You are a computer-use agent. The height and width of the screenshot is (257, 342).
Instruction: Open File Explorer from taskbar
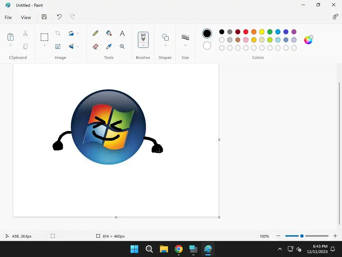(164, 249)
